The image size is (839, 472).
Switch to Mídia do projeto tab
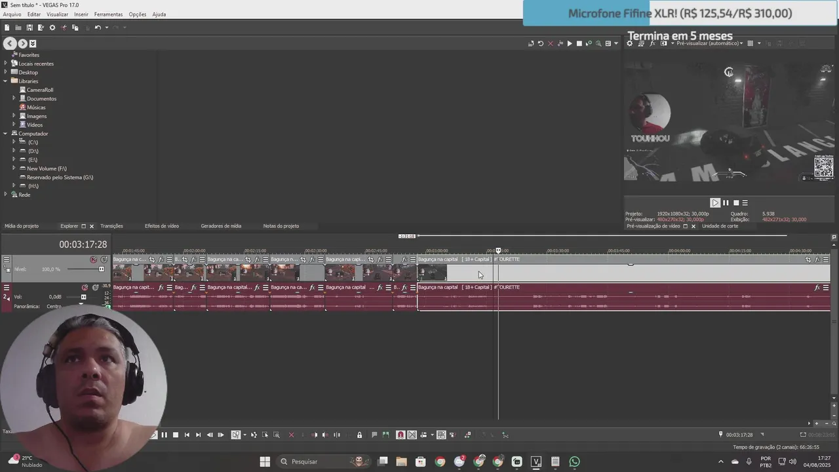(x=22, y=226)
